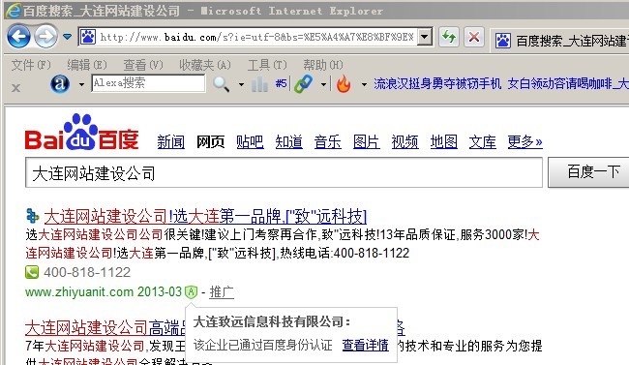Image resolution: width=629 pixels, height=365 pixels.
Task: Open the recent pages dropdown arrow
Action: pos(68,37)
